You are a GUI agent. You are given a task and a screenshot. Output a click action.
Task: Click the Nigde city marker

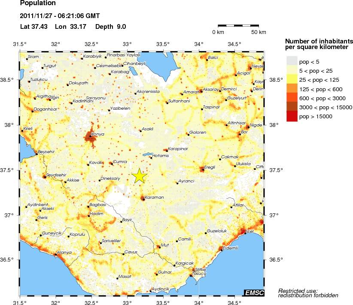click(248, 127)
